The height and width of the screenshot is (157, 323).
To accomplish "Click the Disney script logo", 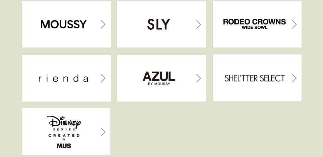I will coord(64,122).
